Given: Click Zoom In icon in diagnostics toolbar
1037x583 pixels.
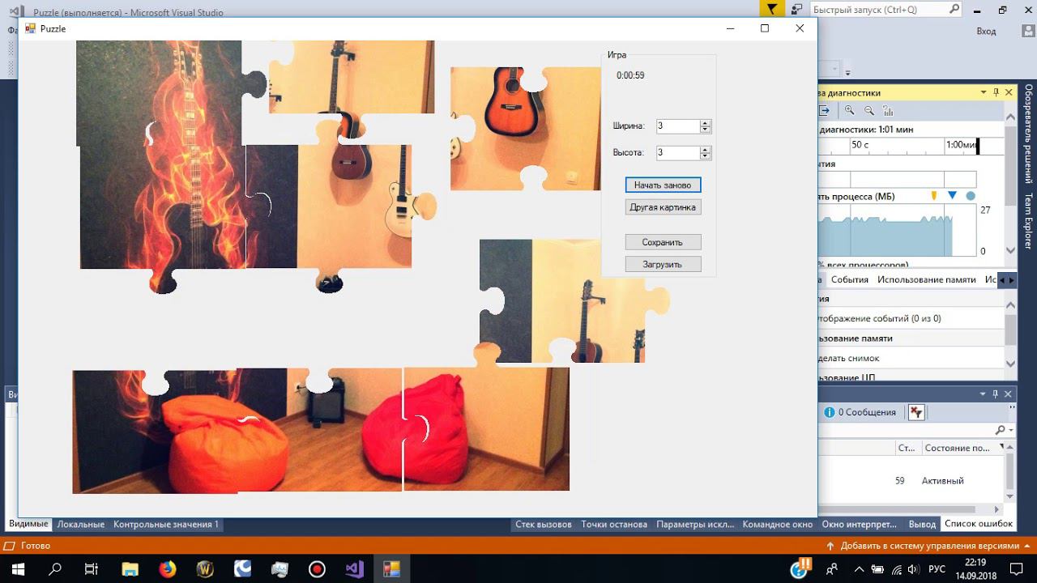Looking at the screenshot, I should (850, 111).
